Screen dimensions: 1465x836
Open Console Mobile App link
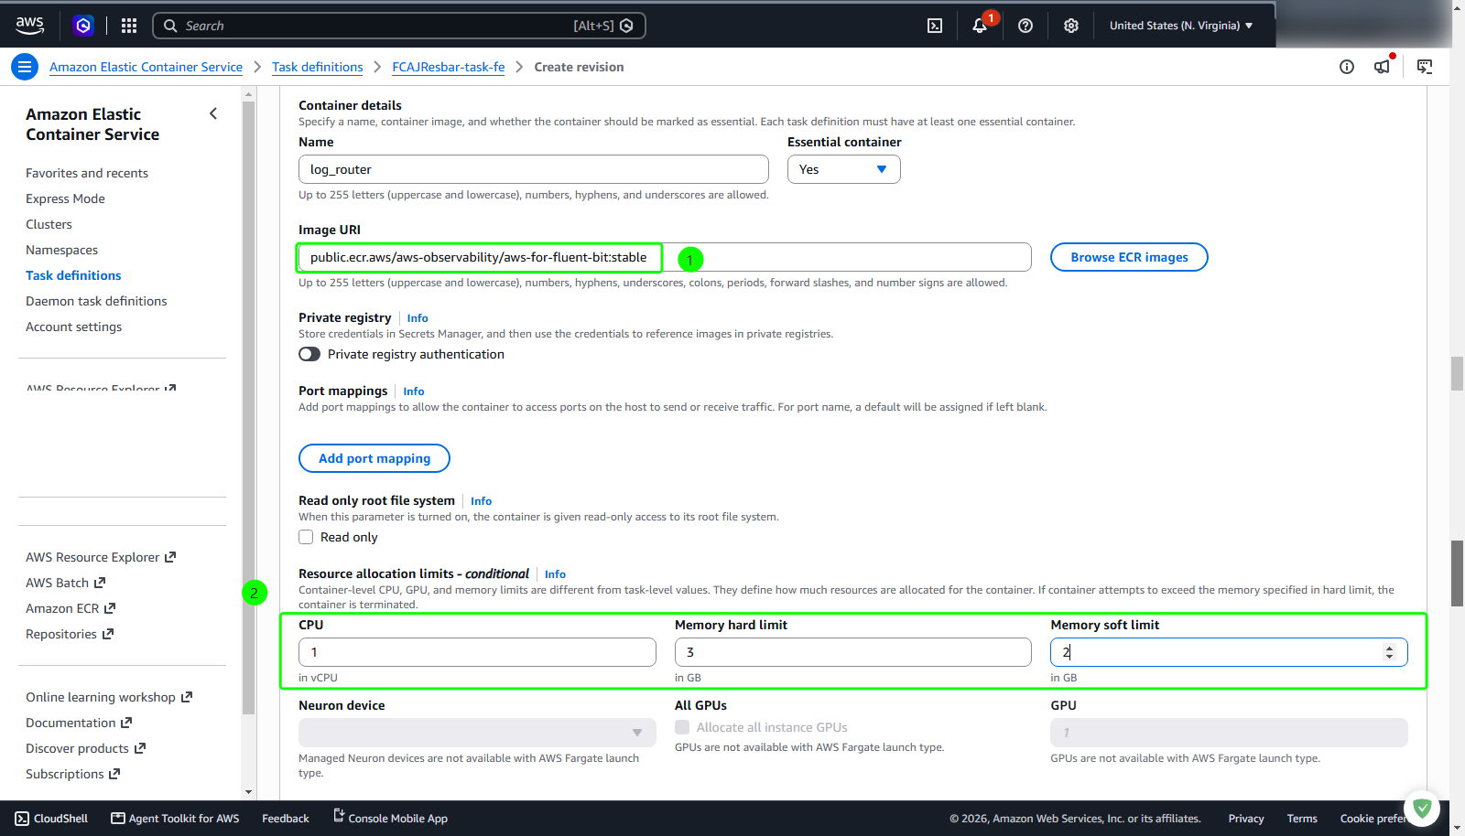pyautogui.click(x=390, y=819)
